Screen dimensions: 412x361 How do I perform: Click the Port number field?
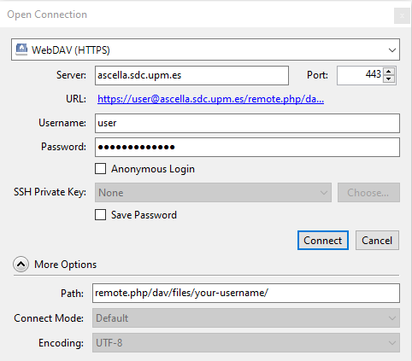[360, 75]
